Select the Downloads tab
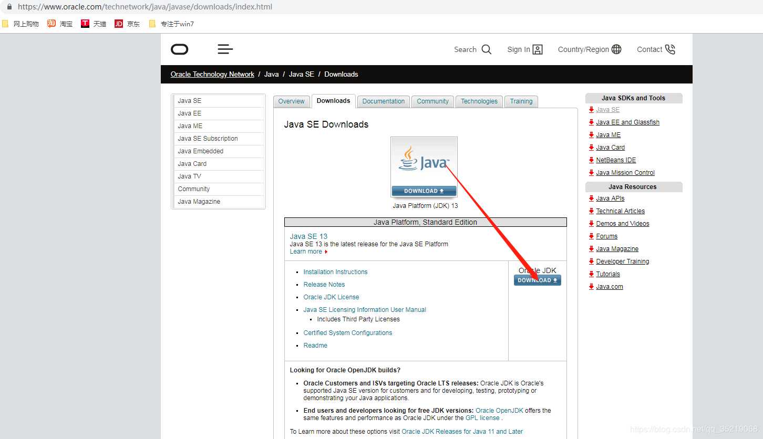 [334, 101]
